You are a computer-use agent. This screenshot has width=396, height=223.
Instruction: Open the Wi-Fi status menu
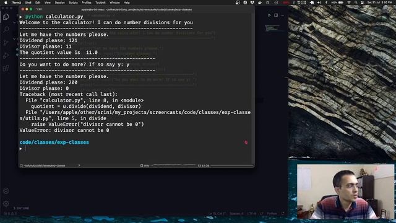click(349, 2)
